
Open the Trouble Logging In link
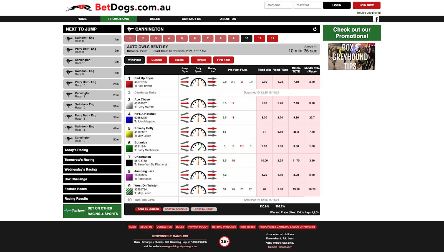click(369, 13)
